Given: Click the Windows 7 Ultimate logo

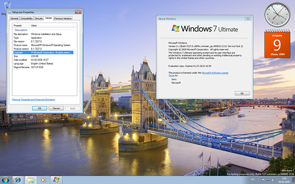Looking at the screenshot, I should coord(205,29).
